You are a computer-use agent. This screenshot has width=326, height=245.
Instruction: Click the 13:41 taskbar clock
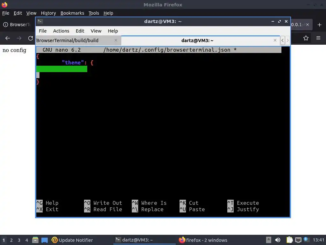[318, 240]
